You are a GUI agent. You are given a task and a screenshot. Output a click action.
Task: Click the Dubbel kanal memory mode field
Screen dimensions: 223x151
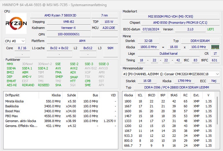click(169, 54)
